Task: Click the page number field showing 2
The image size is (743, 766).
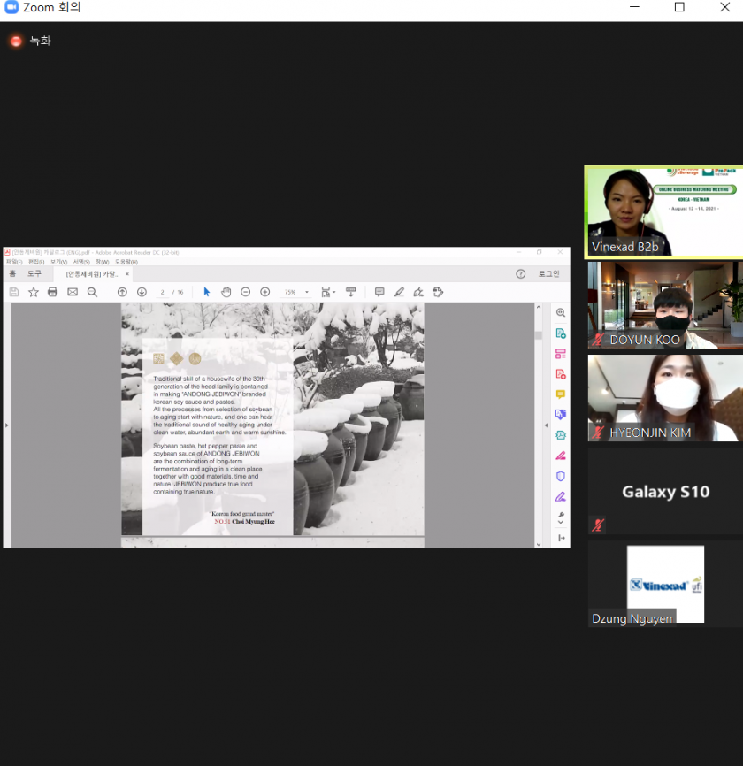Action: tap(162, 292)
